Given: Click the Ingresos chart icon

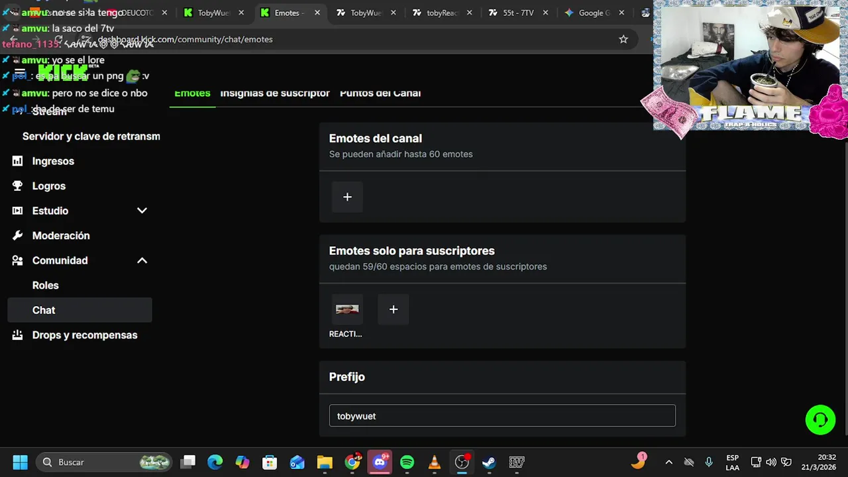Looking at the screenshot, I should pos(18,161).
